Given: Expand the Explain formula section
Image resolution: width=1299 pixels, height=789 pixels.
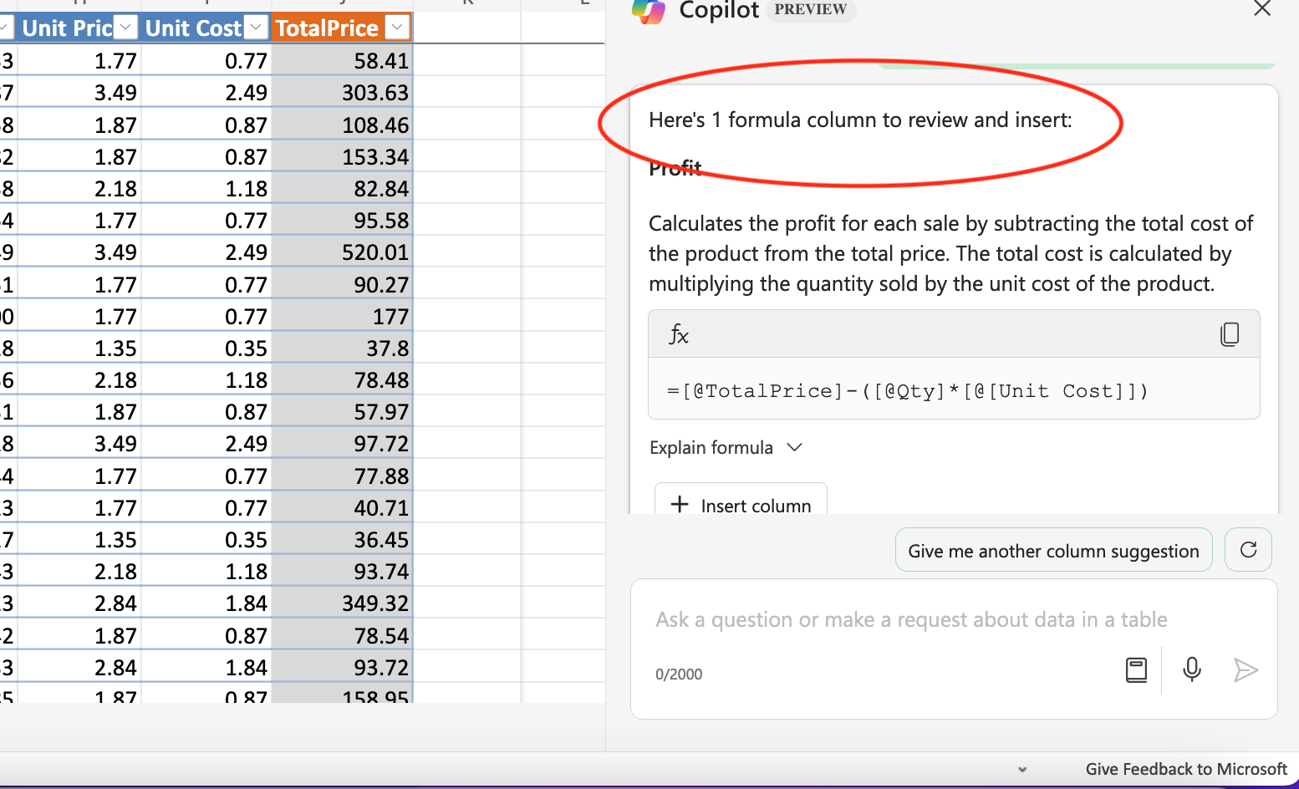Looking at the screenshot, I should pos(726,448).
